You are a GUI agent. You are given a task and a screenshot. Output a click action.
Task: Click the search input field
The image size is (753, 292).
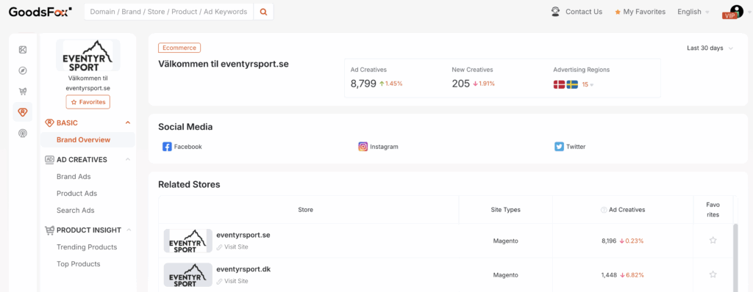[x=168, y=12]
